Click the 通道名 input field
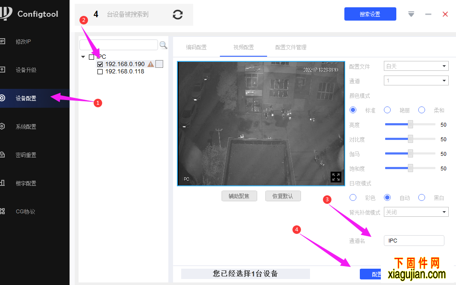456x285 pixels. pos(414,240)
